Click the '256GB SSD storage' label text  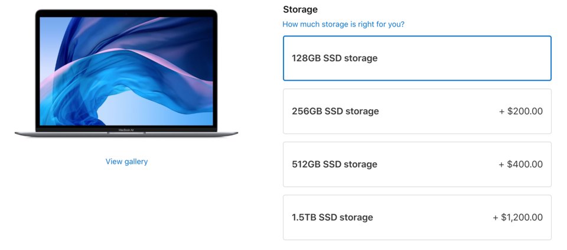(335, 111)
